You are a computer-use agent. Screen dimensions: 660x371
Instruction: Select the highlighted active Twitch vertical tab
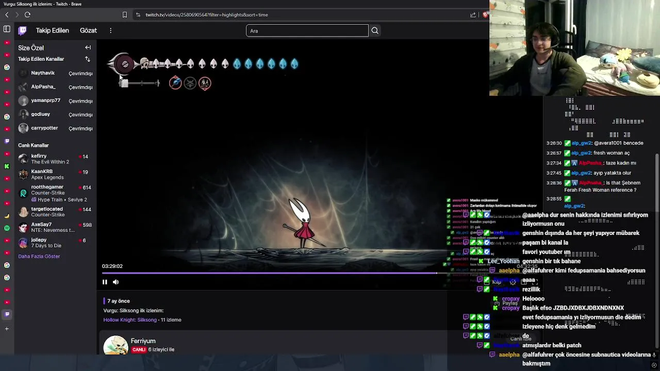pos(7,314)
